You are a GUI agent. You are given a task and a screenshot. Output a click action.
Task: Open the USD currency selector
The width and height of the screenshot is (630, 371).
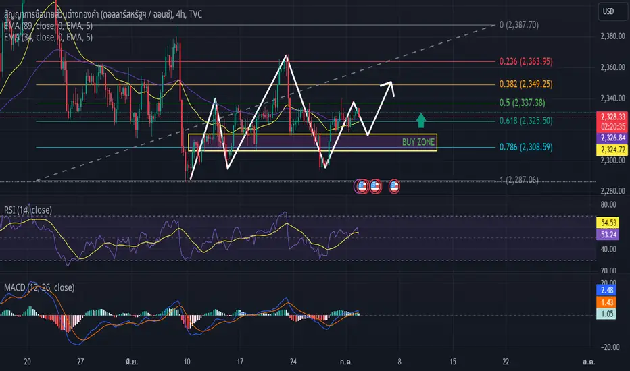tap(612, 11)
